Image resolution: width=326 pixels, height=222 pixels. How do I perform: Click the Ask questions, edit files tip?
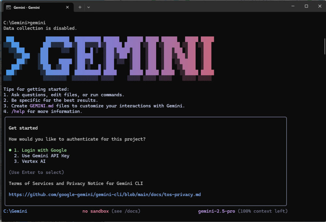point(64,95)
